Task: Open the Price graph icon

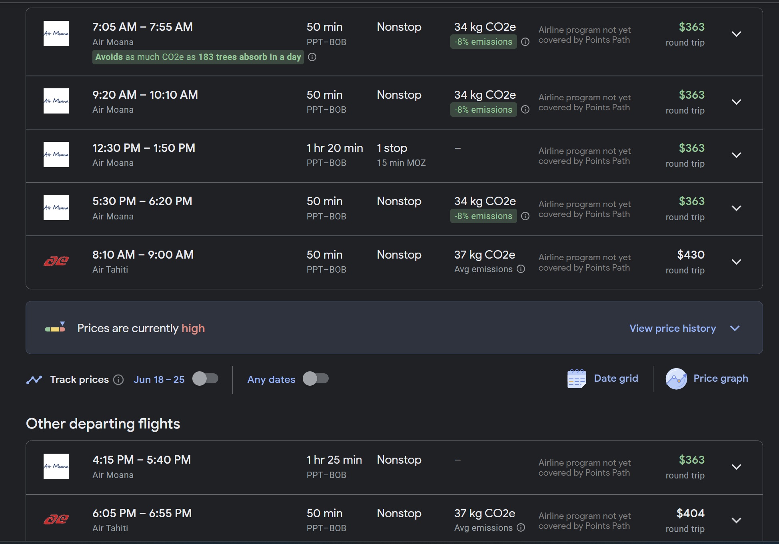Action: [676, 379]
